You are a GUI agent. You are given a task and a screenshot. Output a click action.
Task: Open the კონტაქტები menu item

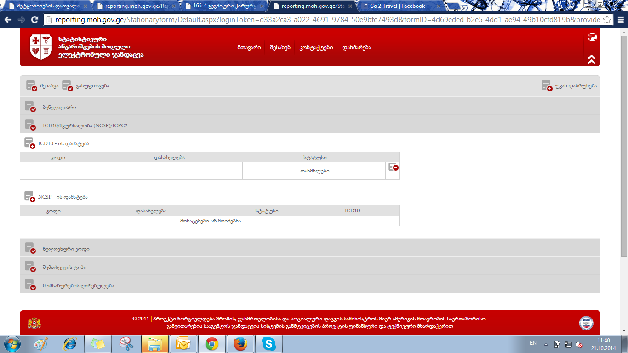316,47
